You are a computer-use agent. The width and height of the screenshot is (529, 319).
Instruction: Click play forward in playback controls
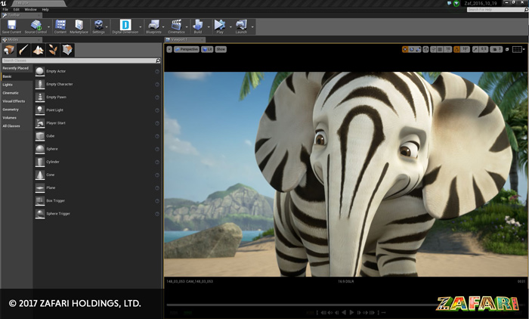[351, 313]
